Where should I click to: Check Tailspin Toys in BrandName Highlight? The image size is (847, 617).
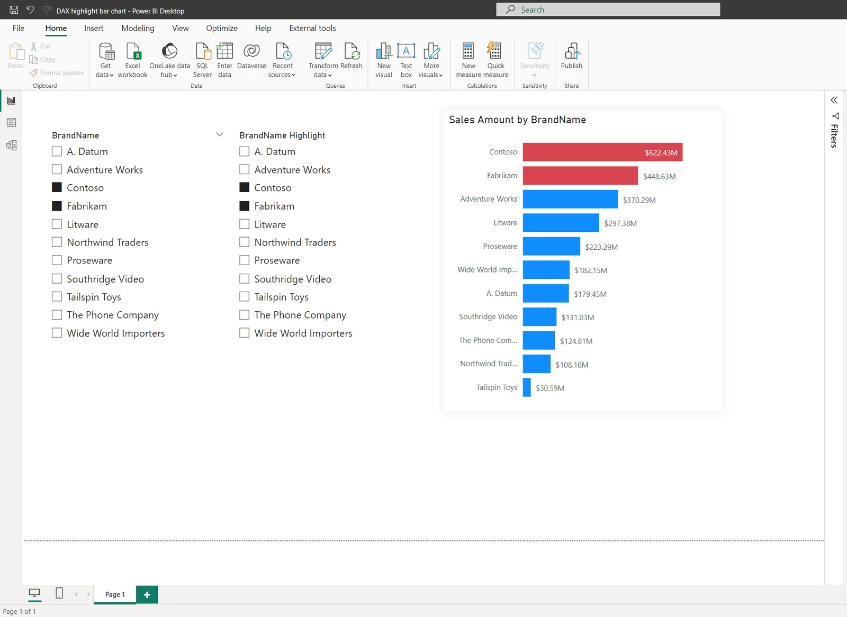pos(244,296)
